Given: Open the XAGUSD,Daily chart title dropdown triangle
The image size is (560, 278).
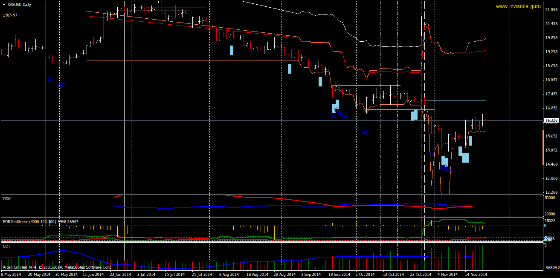Looking at the screenshot, I should [4, 4].
